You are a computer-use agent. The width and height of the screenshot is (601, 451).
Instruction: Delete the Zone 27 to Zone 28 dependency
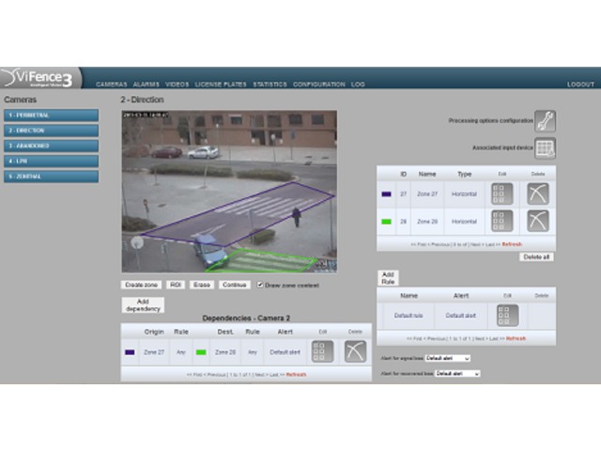(354, 351)
